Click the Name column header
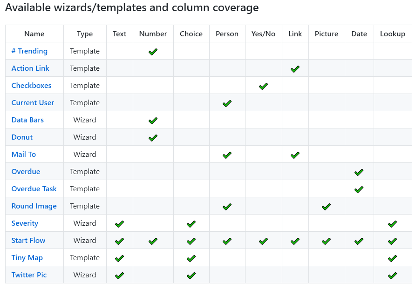Viewport: 416px width, 289px height. tap(34, 34)
